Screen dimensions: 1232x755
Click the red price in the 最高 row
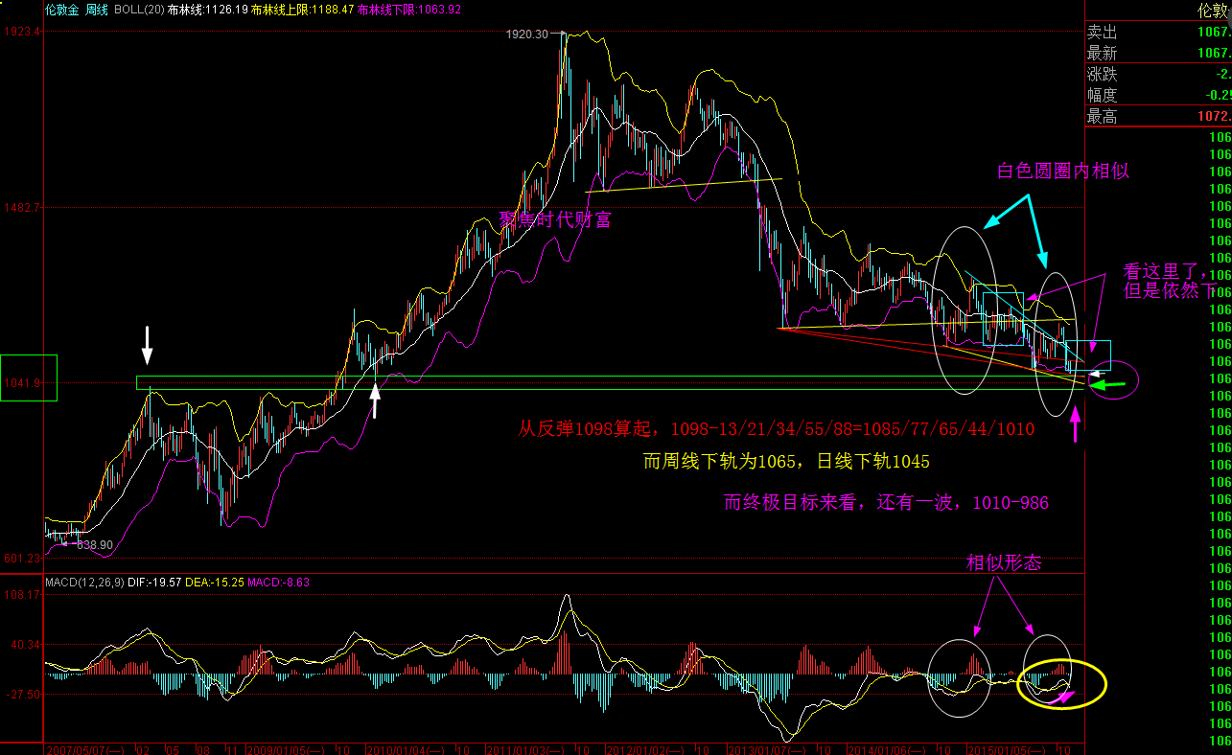point(1213,116)
